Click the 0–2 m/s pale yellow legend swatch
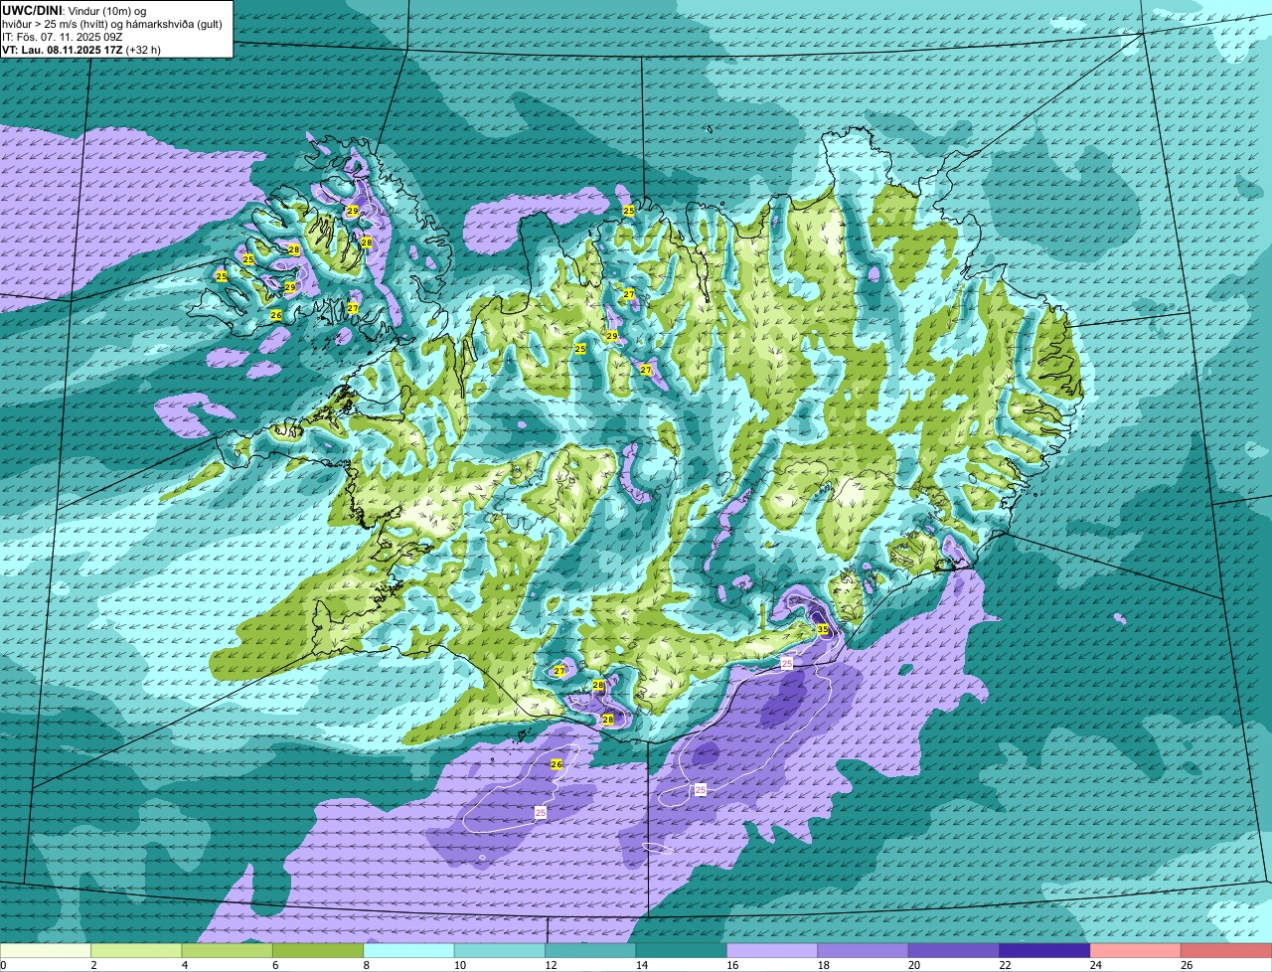The height and width of the screenshot is (972, 1272). click(x=46, y=950)
